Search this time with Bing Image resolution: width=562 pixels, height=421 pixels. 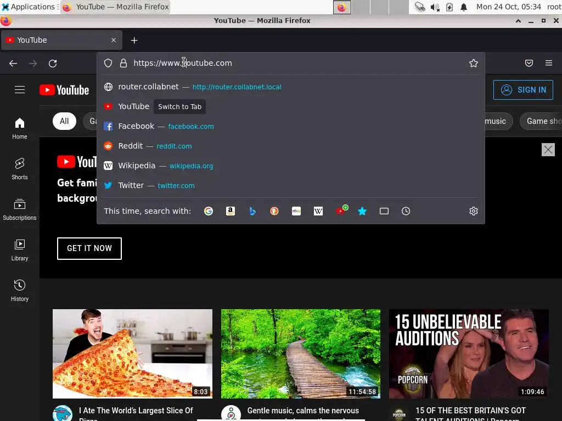click(252, 211)
